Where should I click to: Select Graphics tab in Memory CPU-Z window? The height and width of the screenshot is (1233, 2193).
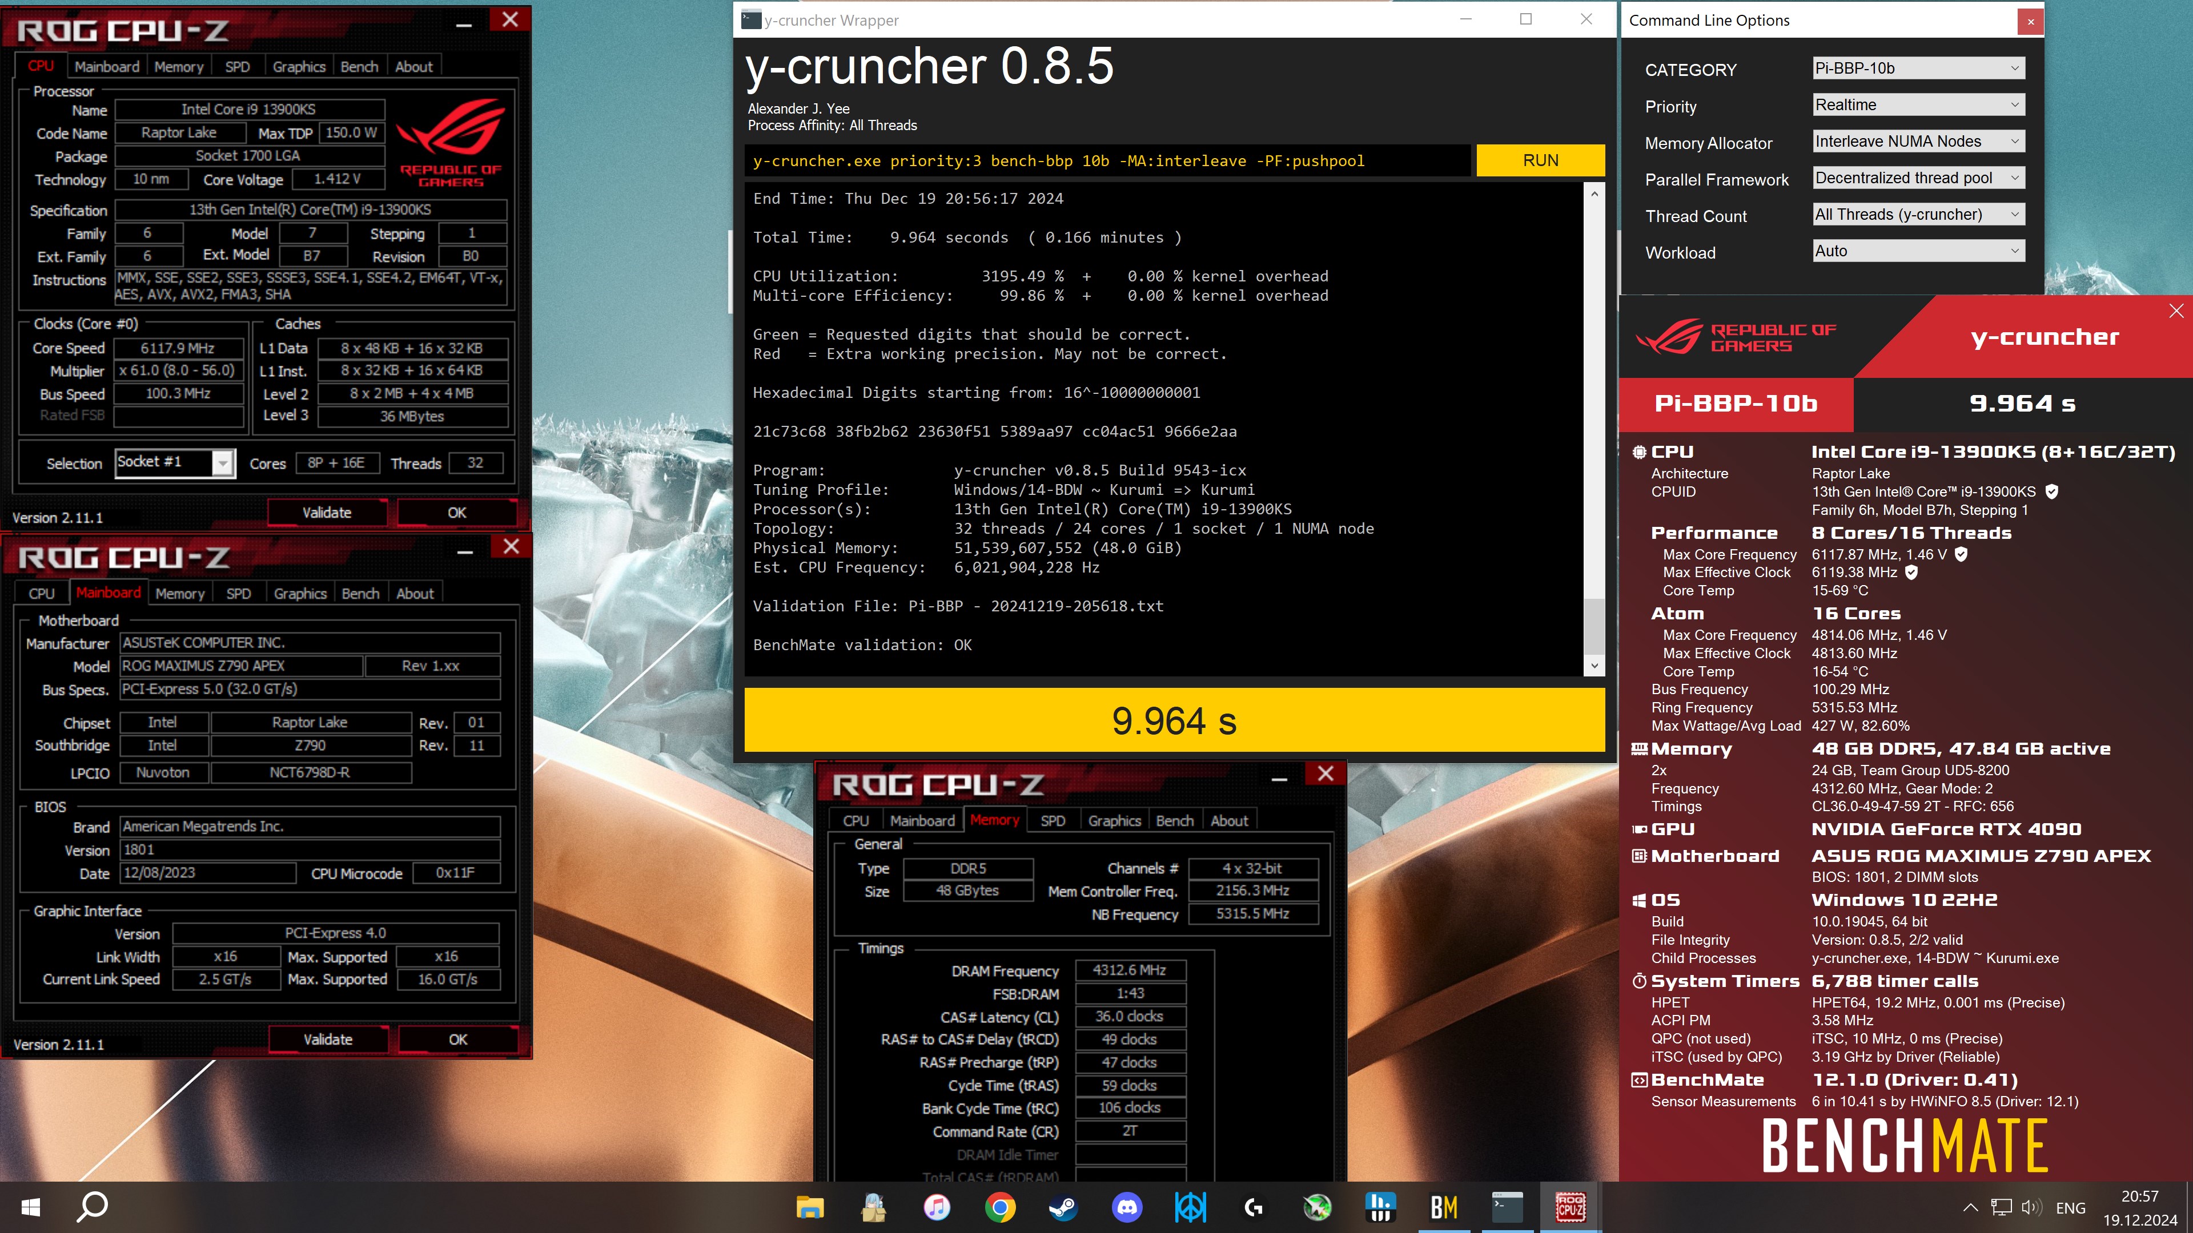pyautogui.click(x=1114, y=820)
